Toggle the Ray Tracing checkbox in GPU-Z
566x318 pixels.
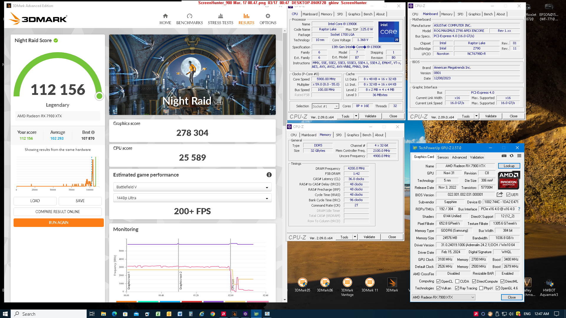pyautogui.click(x=457, y=288)
